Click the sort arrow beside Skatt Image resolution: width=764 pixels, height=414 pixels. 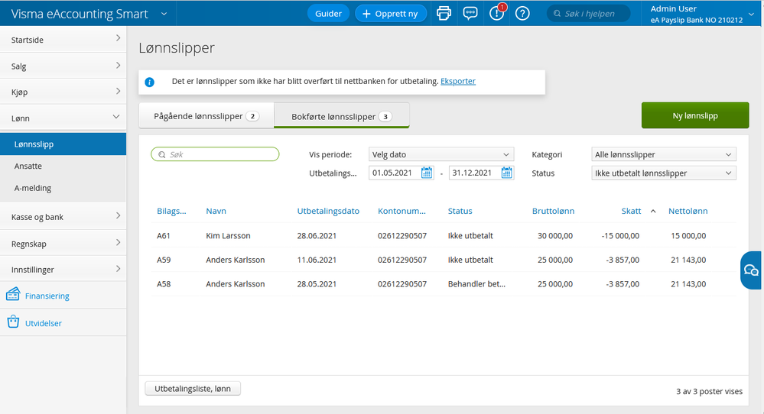coord(653,211)
